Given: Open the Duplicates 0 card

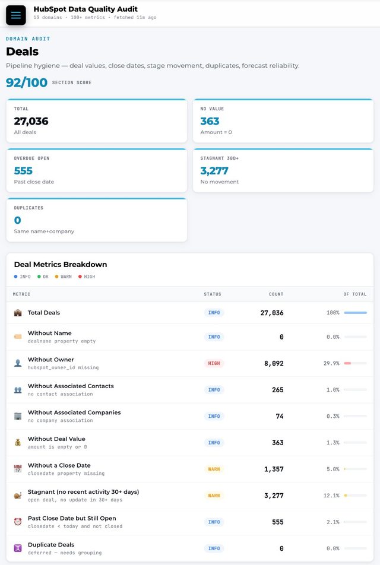Looking at the screenshot, I should click(x=97, y=220).
